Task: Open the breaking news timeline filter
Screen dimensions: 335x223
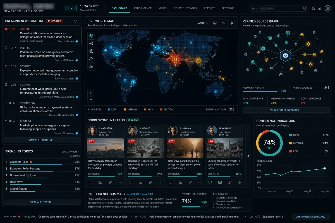Action: pos(75,21)
